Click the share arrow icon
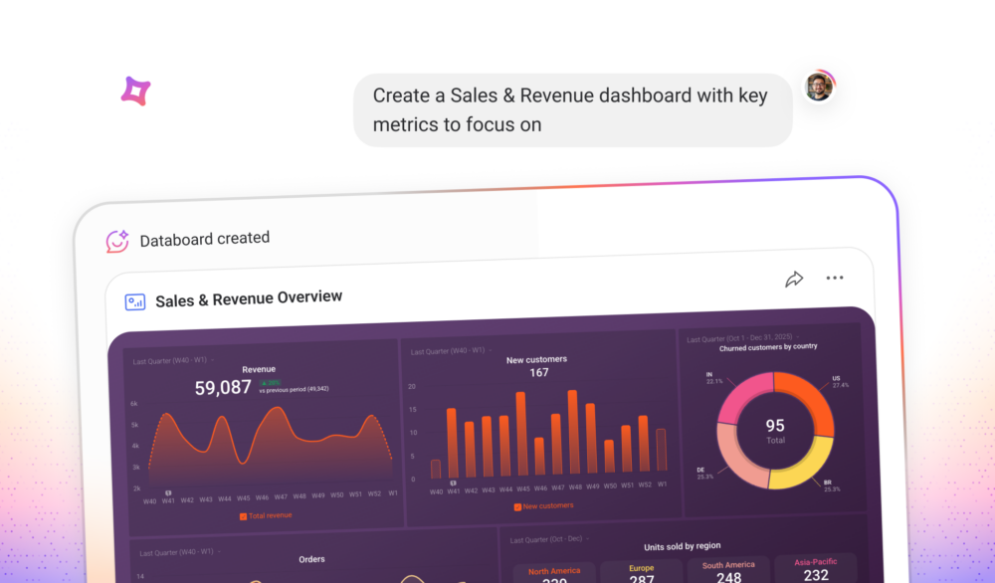Image resolution: width=995 pixels, height=583 pixels. (x=794, y=280)
